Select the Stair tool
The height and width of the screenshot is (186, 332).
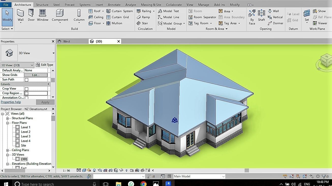click(x=142, y=23)
